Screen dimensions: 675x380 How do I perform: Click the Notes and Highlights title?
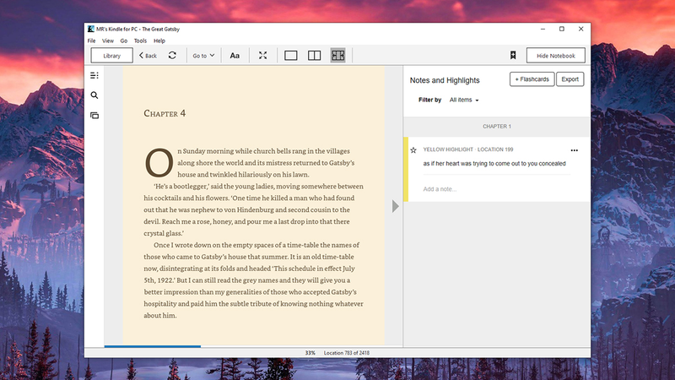point(445,80)
